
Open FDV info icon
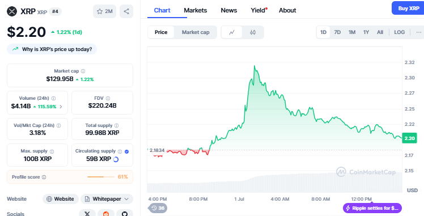[108, 99]
